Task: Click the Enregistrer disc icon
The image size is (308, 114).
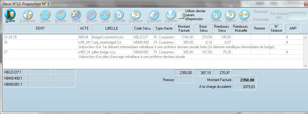Action: pyautogui.click(x=28, y=14)
